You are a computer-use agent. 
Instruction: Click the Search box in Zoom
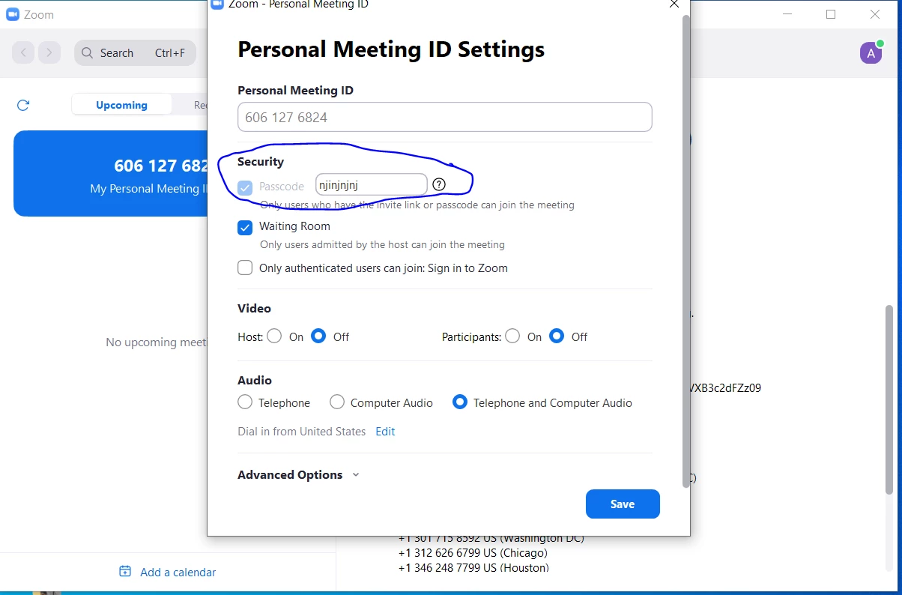[135, 52]
